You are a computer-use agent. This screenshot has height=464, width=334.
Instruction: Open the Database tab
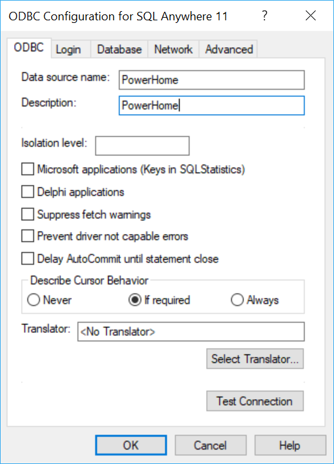click(119, 49)
